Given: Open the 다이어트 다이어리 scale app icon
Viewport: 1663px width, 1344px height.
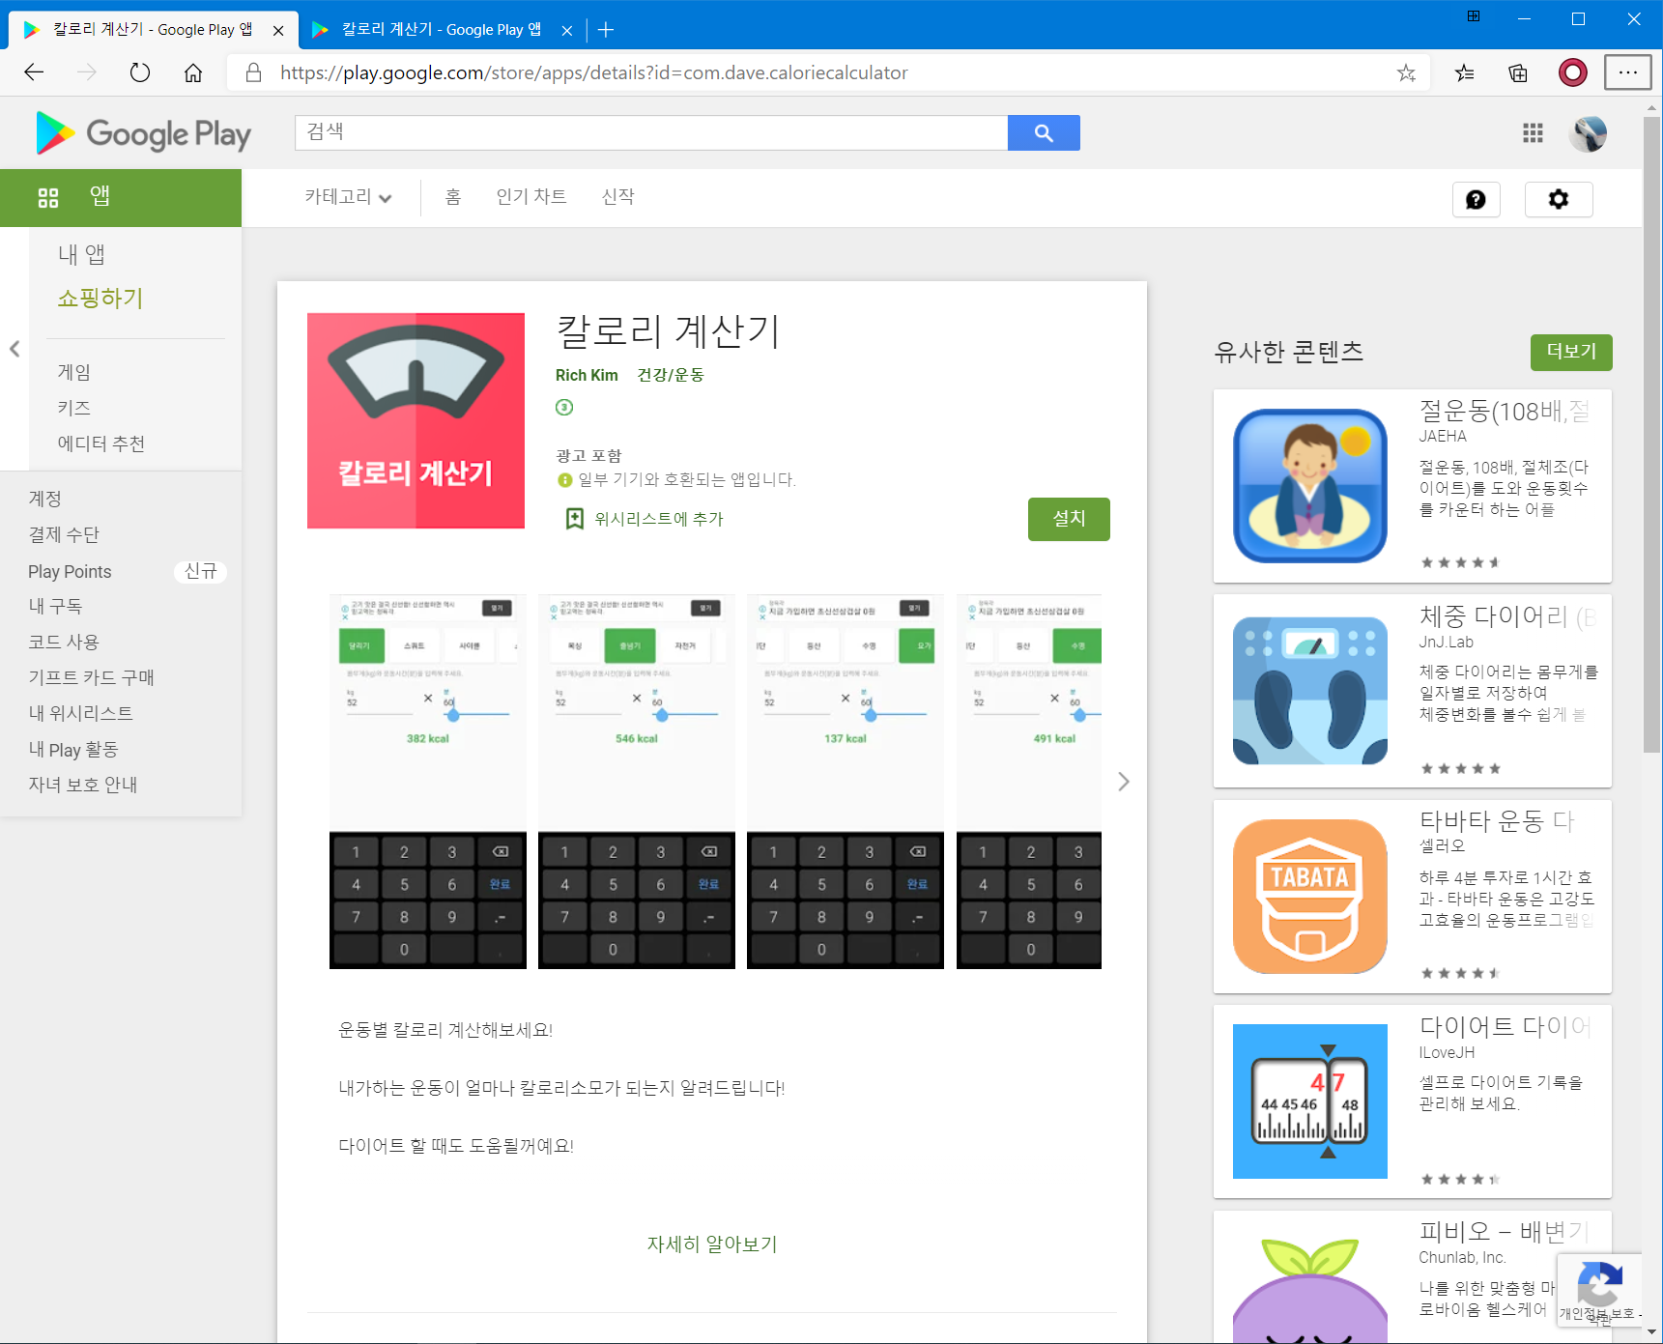Looking at the screenshot, I should click(1310, 1101).
